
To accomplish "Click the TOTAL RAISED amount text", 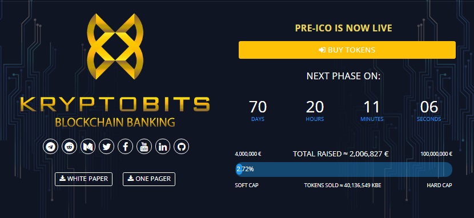I will pyautogui.click(x=341, y=154).
